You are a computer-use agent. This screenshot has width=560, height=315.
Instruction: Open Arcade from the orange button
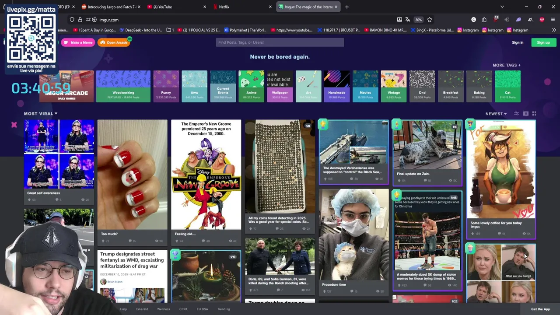[114, 42]
